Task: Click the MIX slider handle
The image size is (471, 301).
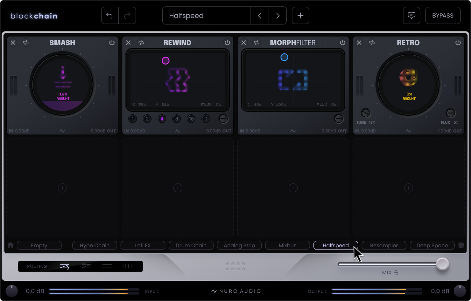Action: click(442, 264)
